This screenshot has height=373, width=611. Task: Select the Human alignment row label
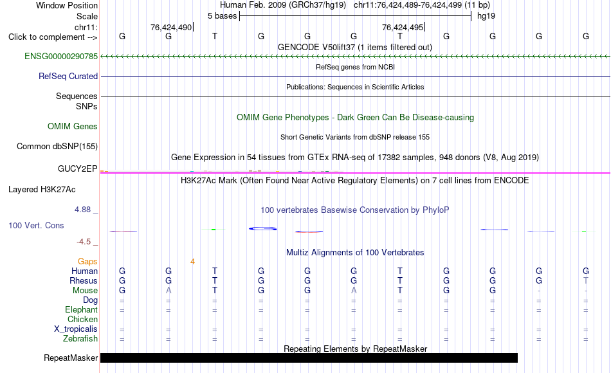pos(84,271)
